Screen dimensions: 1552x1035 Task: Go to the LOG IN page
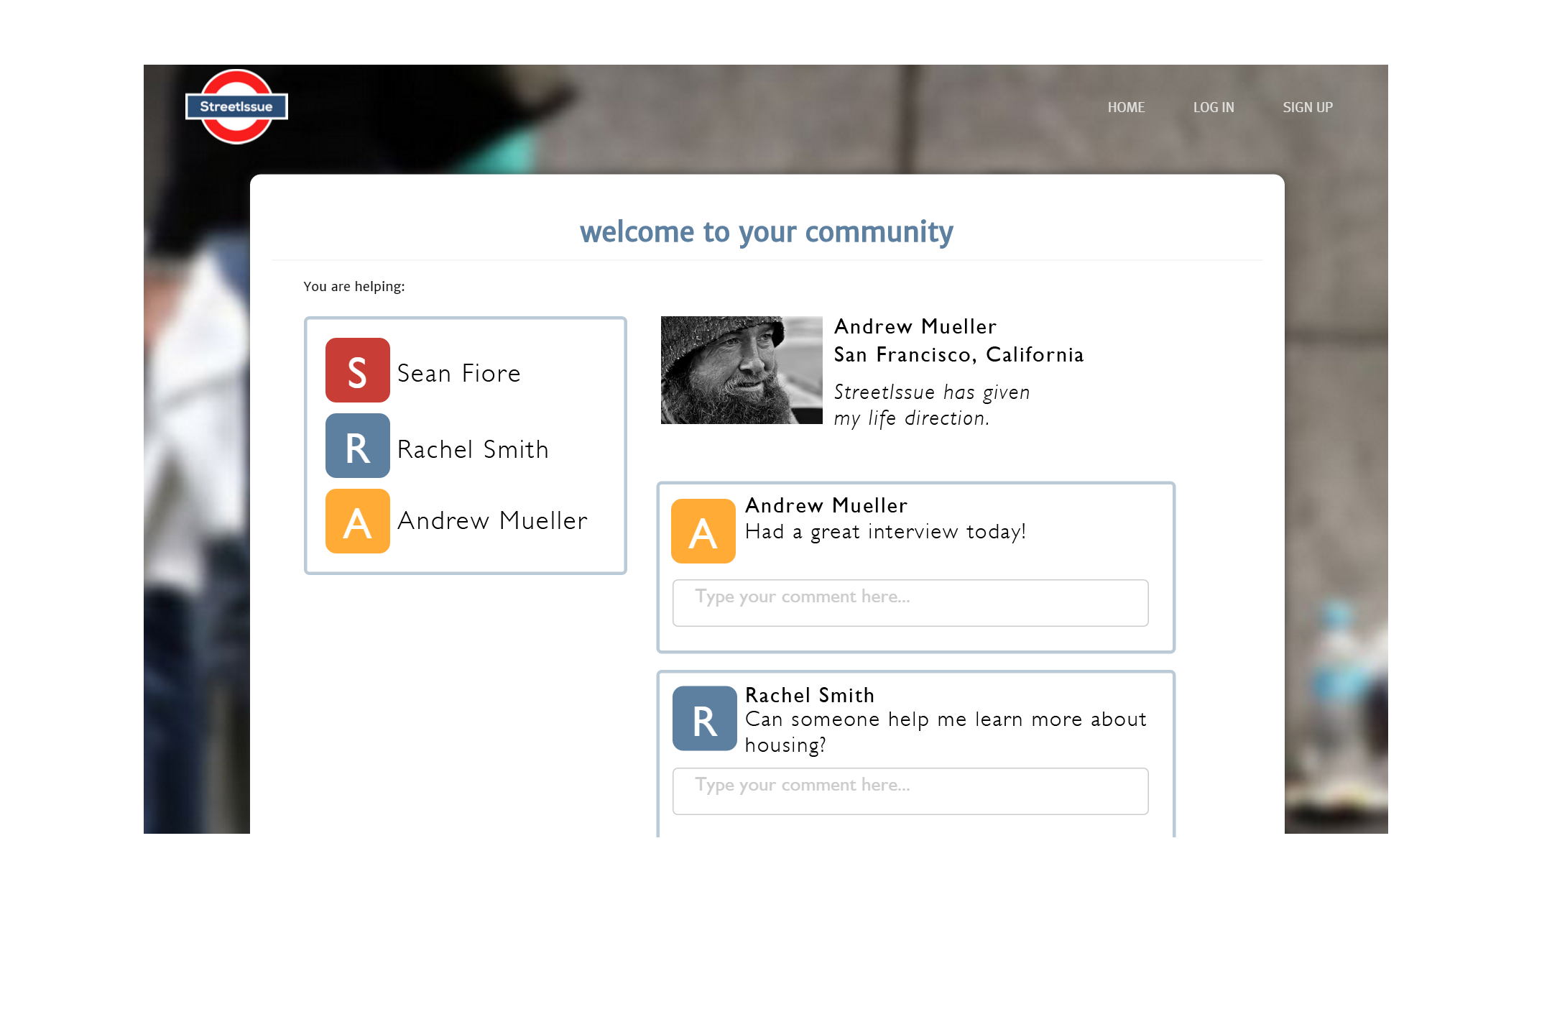1214,107
